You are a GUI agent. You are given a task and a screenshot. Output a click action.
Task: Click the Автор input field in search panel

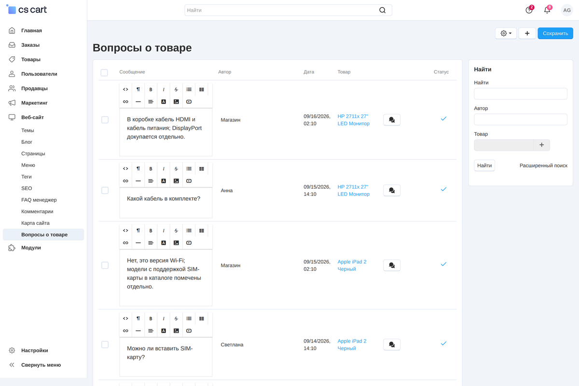coord(521,120)
